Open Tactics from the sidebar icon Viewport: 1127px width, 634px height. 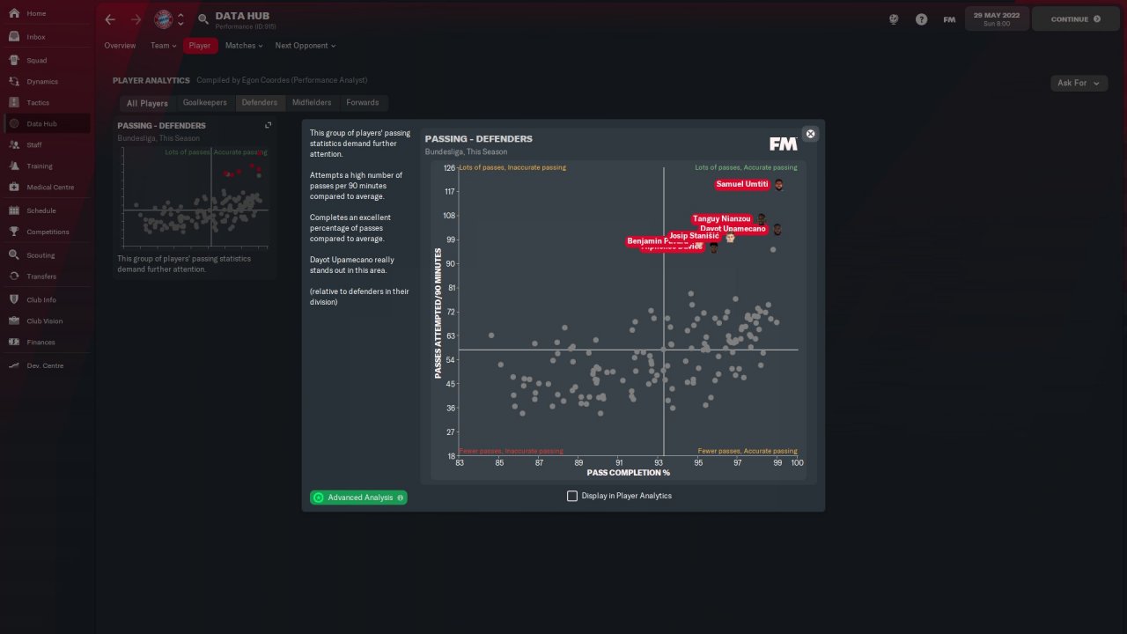click(x=14, y=102)
